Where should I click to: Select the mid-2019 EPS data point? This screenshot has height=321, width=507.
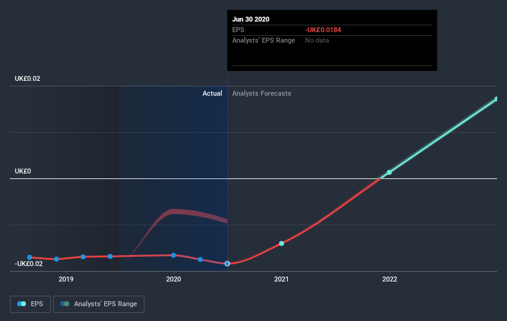point(111,256)
